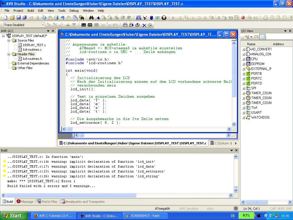Screen dimensions: 293x220
Task: Click the Windows Start button
Action: click(14, 216)
